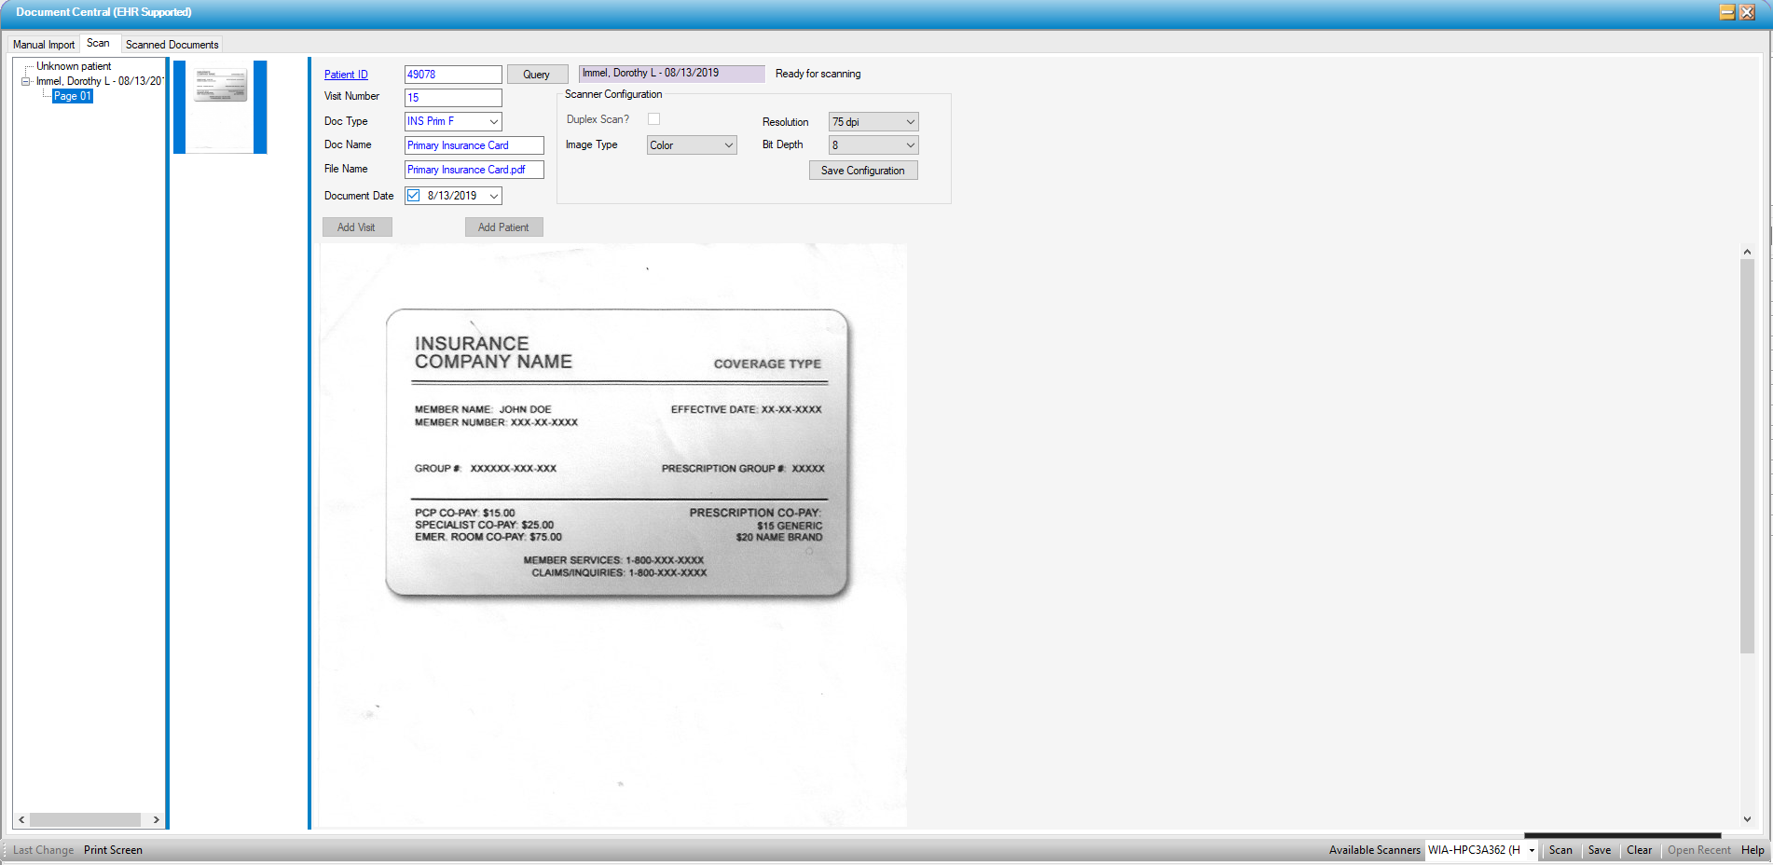Switch to the Manual Import tab

pos(43,45)
